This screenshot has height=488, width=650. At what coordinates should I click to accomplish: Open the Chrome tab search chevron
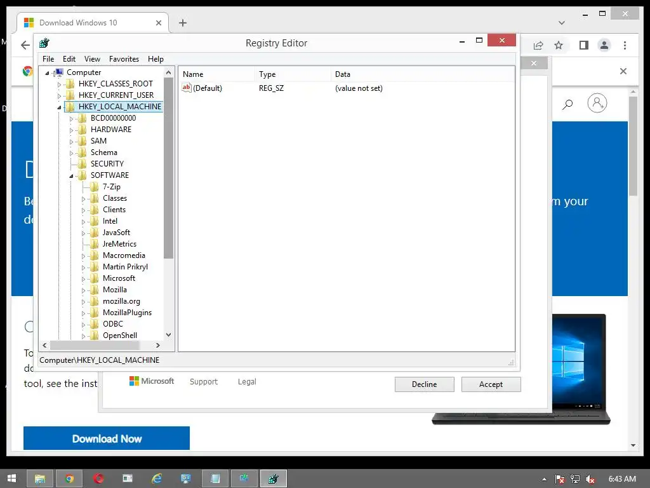pyautogui.click(x=561, y=23)
